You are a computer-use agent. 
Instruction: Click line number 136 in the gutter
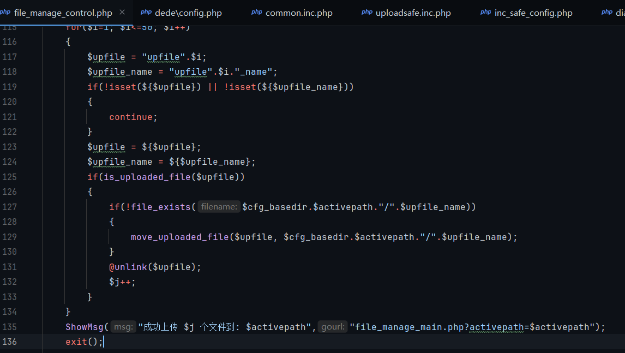pos(9,342)
